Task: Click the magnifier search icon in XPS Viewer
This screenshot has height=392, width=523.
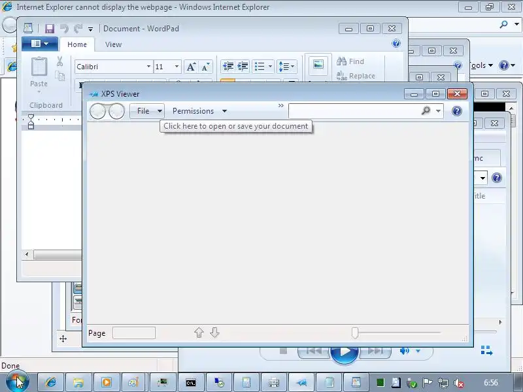Action: click(426, 110)
